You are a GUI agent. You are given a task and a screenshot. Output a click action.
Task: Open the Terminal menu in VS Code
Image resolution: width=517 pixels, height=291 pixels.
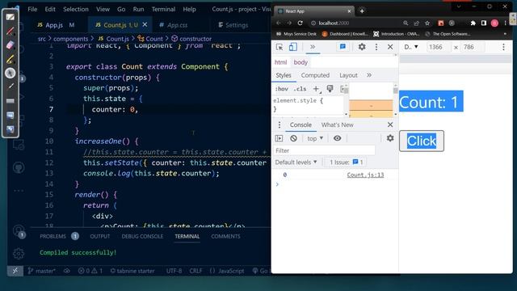(163, 9)
